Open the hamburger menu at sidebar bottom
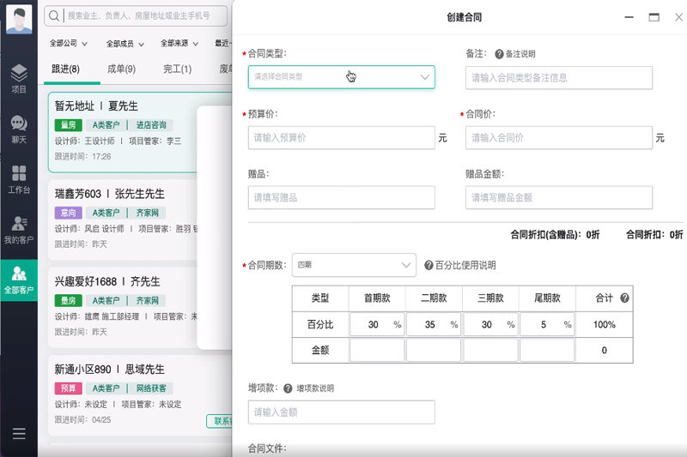 [19, 433]
